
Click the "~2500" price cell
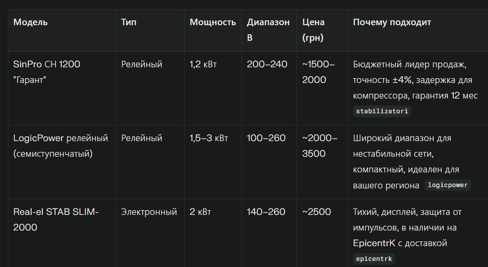(x=317, y=212)
